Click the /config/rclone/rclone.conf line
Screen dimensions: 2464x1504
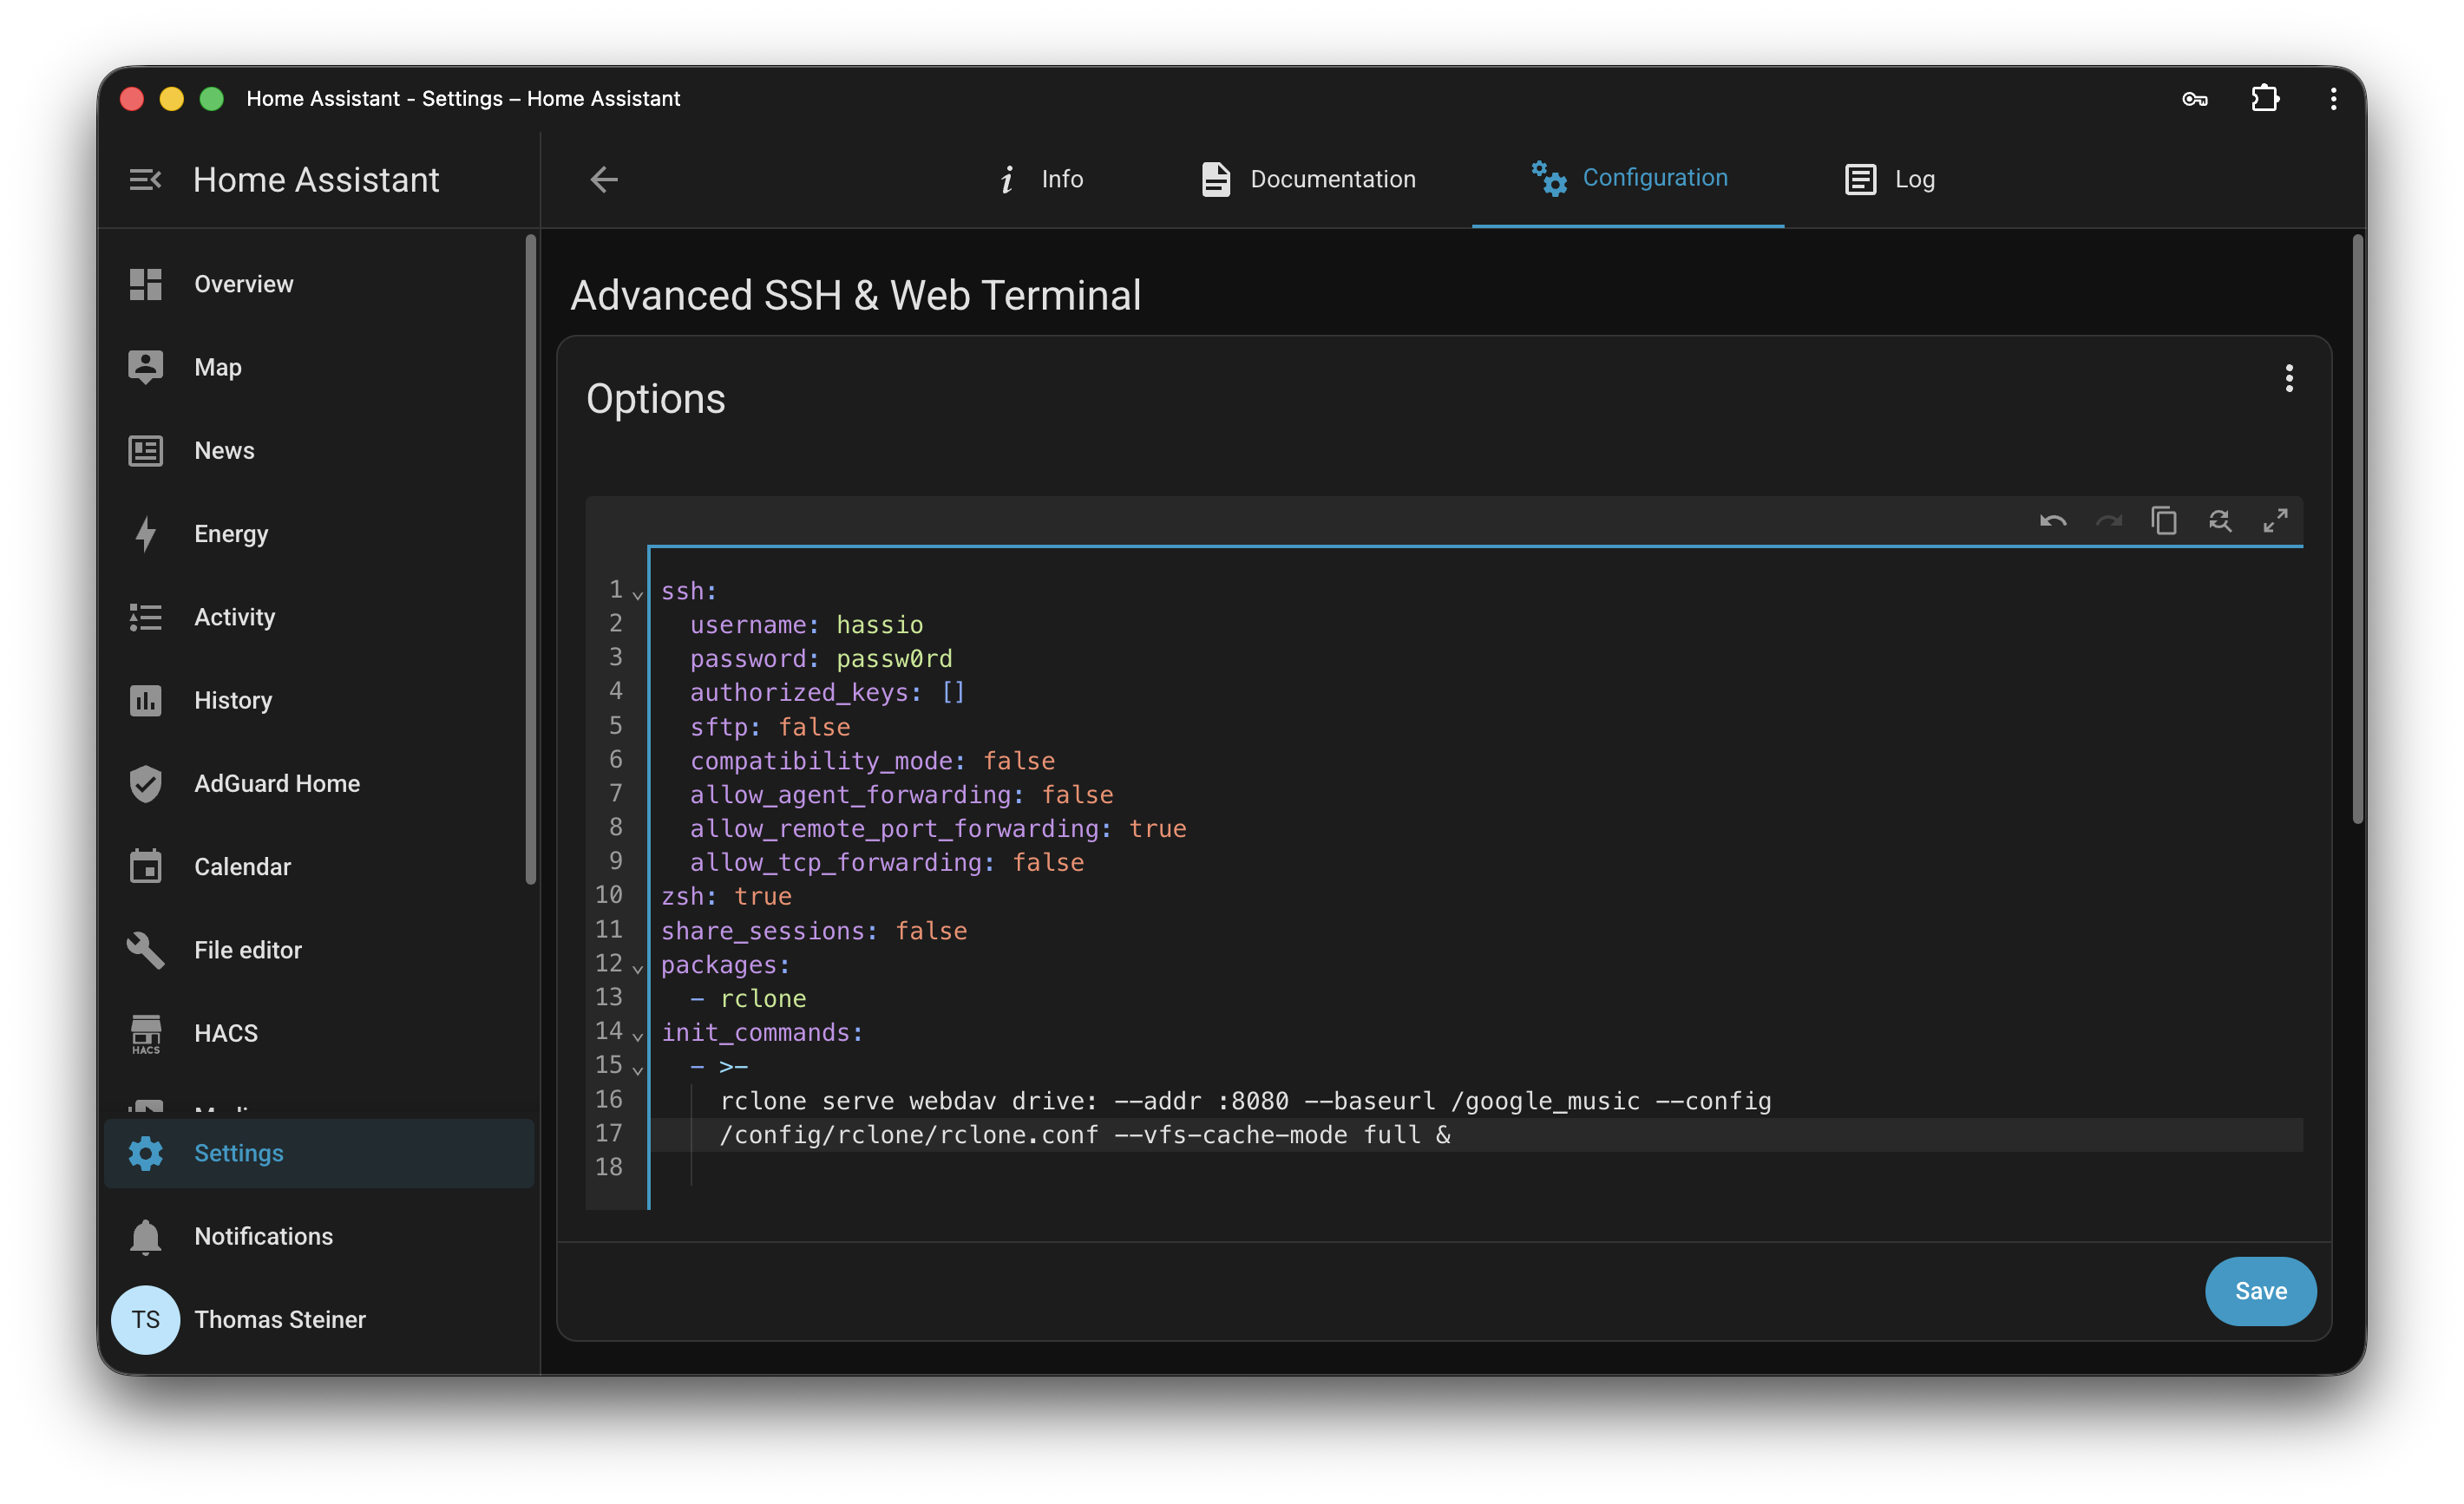click(x=1084, y=1135)
